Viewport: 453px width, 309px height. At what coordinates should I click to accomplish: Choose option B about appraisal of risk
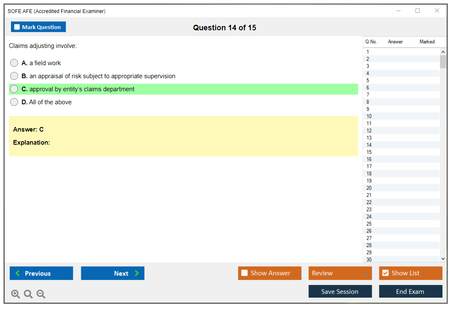click(14, 76)
